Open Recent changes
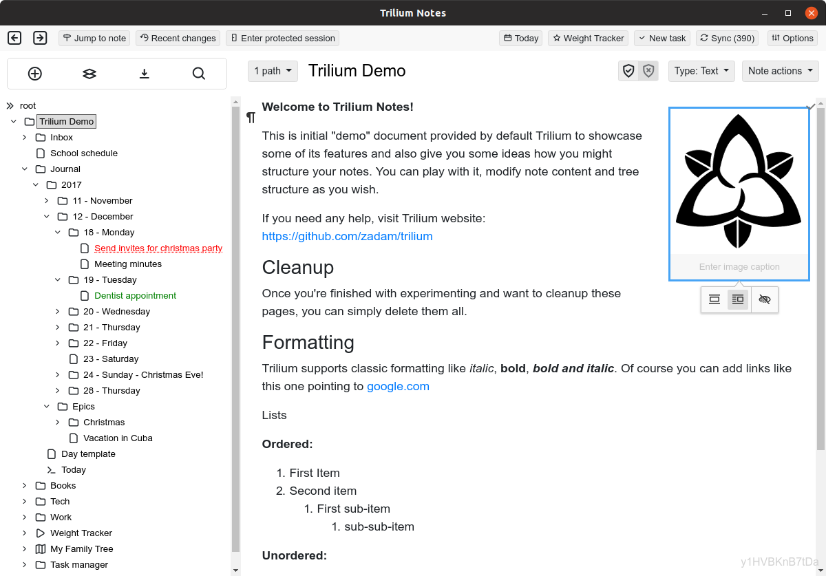The image size is (826, 576). click(178, 38)
